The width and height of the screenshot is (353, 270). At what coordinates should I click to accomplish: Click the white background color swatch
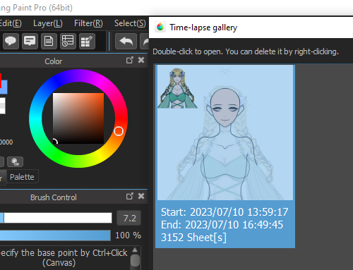pos(2,106)
